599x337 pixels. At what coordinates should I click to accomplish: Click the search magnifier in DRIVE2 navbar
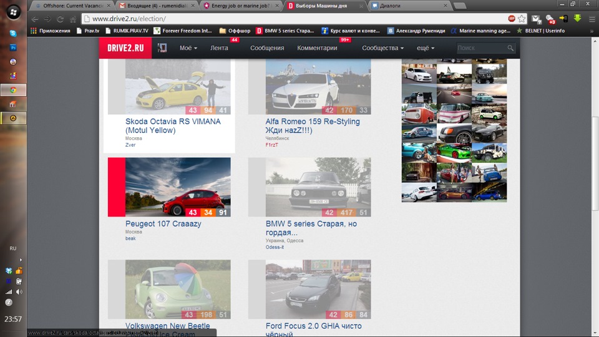coord(510,48)
